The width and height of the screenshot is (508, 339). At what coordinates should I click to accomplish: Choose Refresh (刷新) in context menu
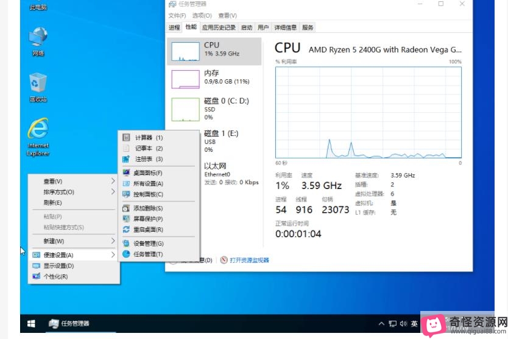coord(74,203)
